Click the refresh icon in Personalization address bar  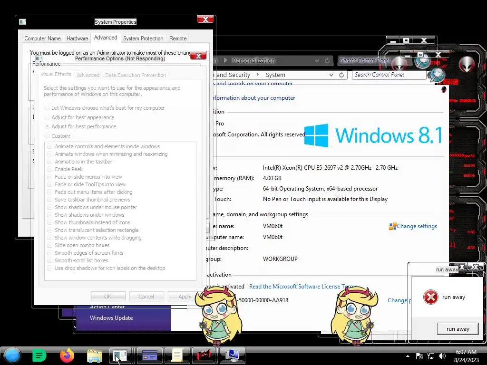point(327,60)
